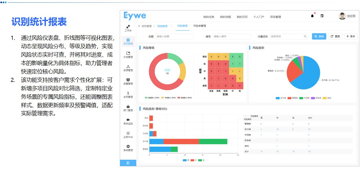Select 文档管理 from the left sidebar
This screenshot has height=171, width=364.
[x=128, y=55]
